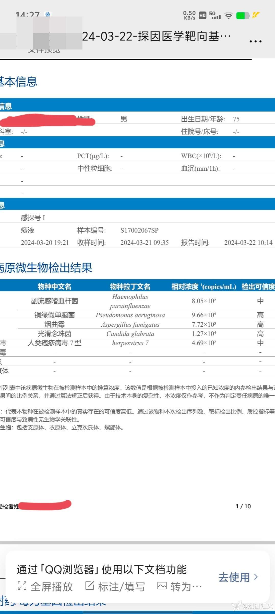The width and height of the screenshot is (275, 614).
Task: Tap the 5G signal strength icon
Action: point(215,15)
